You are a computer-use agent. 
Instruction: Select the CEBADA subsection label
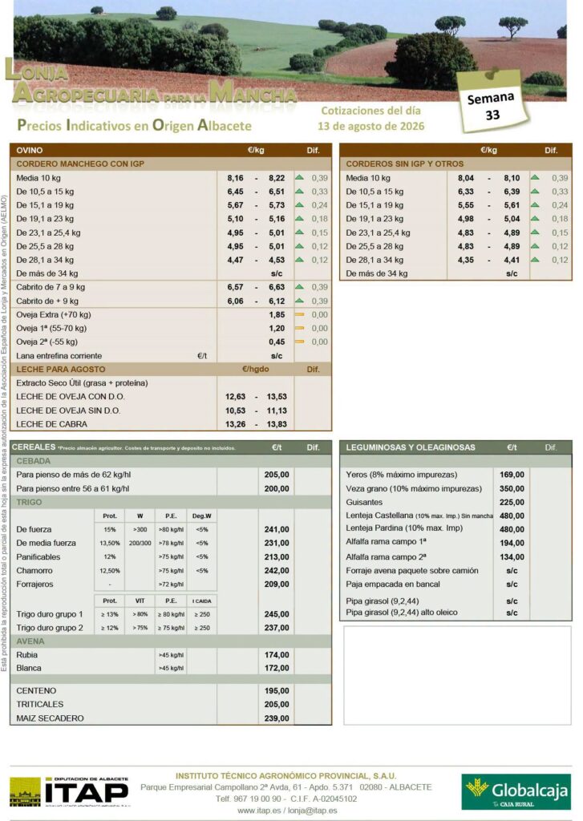coord(34,461)
